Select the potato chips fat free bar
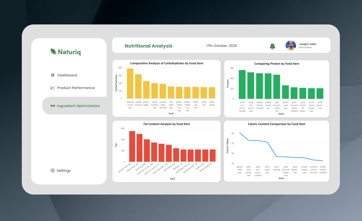This screenshot has height=221, width=362. pos(163,91)
